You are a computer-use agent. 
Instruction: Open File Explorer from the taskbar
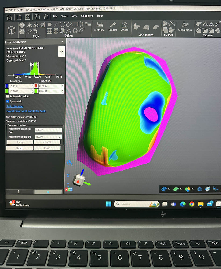tap(201, 204)
